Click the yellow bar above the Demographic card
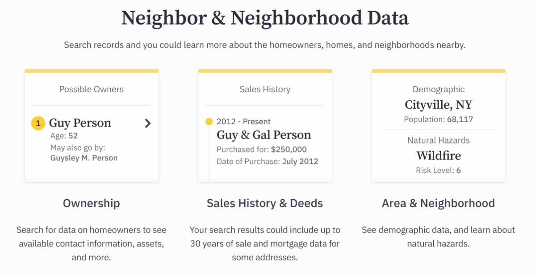This screenshot has height=275, width=536. pos(438,70)
